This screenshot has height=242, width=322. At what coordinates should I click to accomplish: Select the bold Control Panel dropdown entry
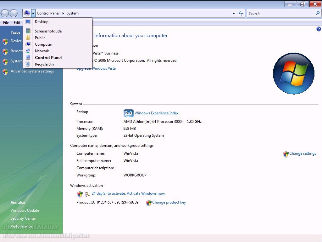pyautogui.click(x=58, y=57)
